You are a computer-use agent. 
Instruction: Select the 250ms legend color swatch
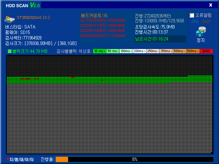(x=153, y=51)
